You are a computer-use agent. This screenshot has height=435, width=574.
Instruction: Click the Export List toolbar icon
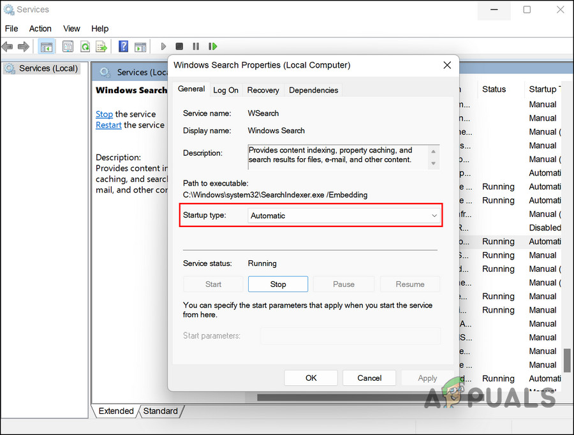pyautogui.click(x=101, y=47)
